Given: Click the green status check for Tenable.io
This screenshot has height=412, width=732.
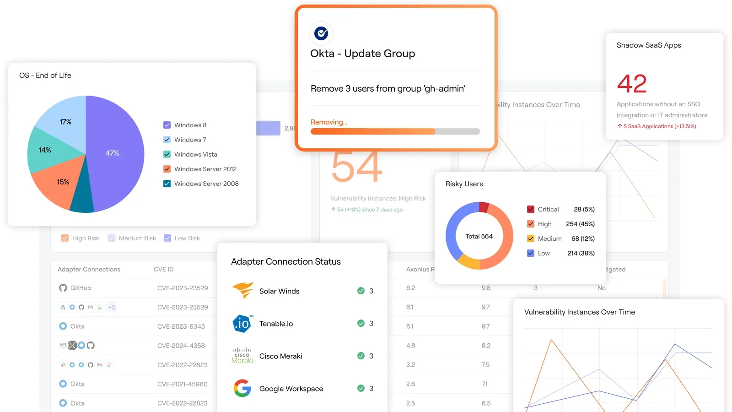Looking at the screenshot, I should 361,323.
